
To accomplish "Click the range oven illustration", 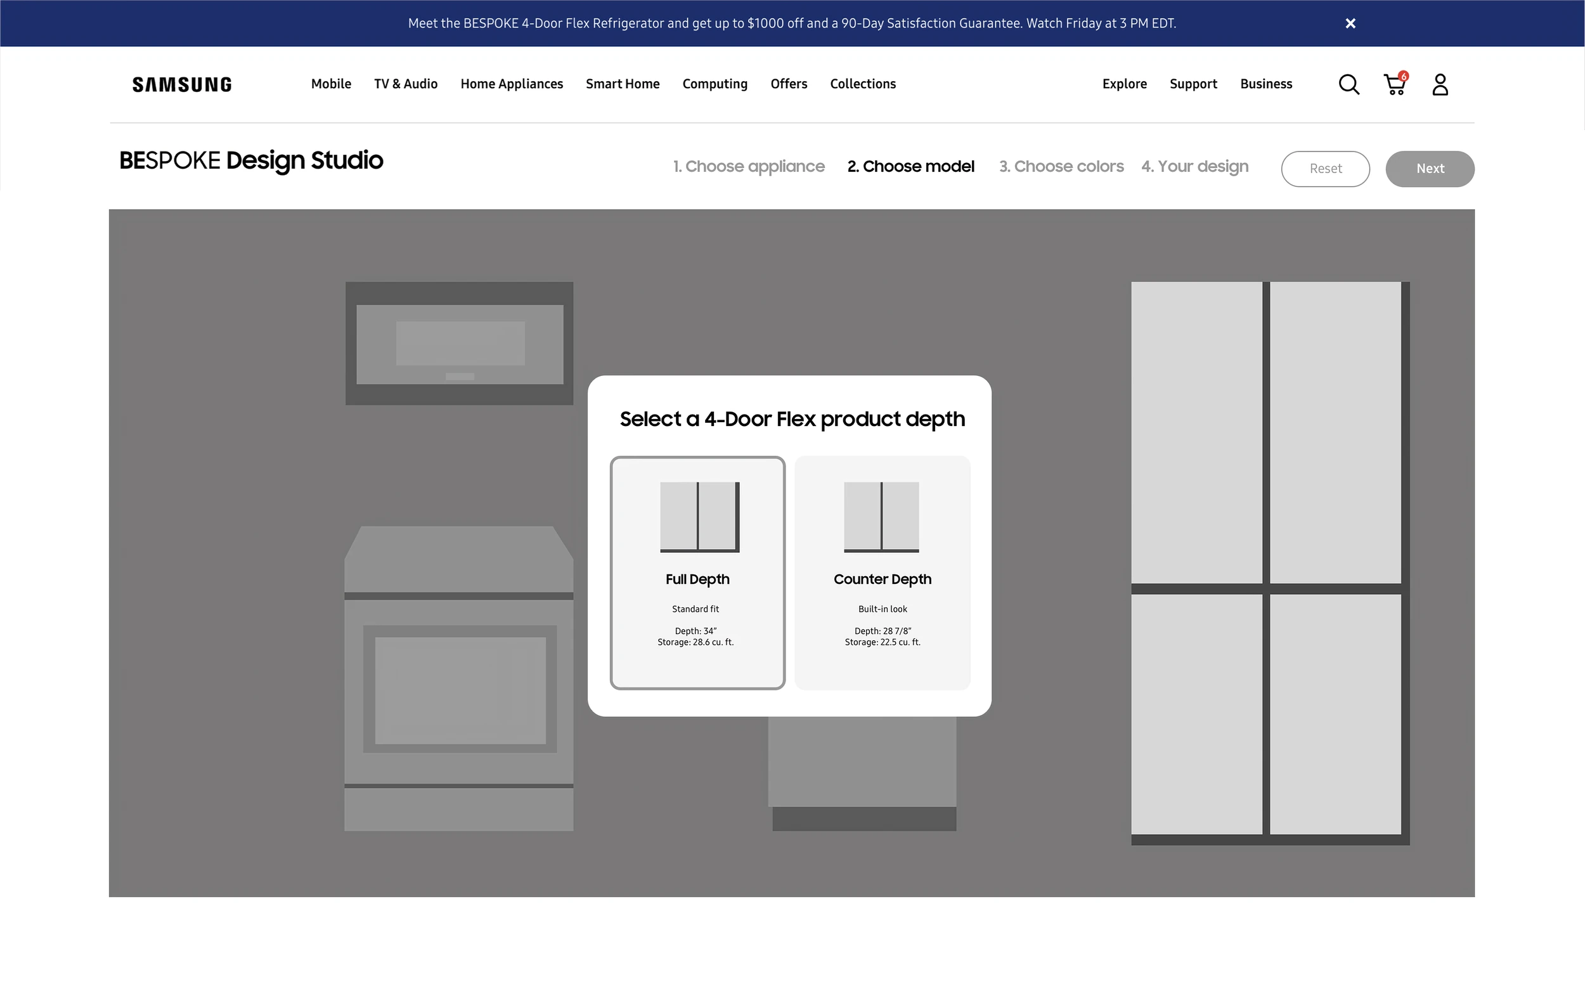I will tap(458, 678).
